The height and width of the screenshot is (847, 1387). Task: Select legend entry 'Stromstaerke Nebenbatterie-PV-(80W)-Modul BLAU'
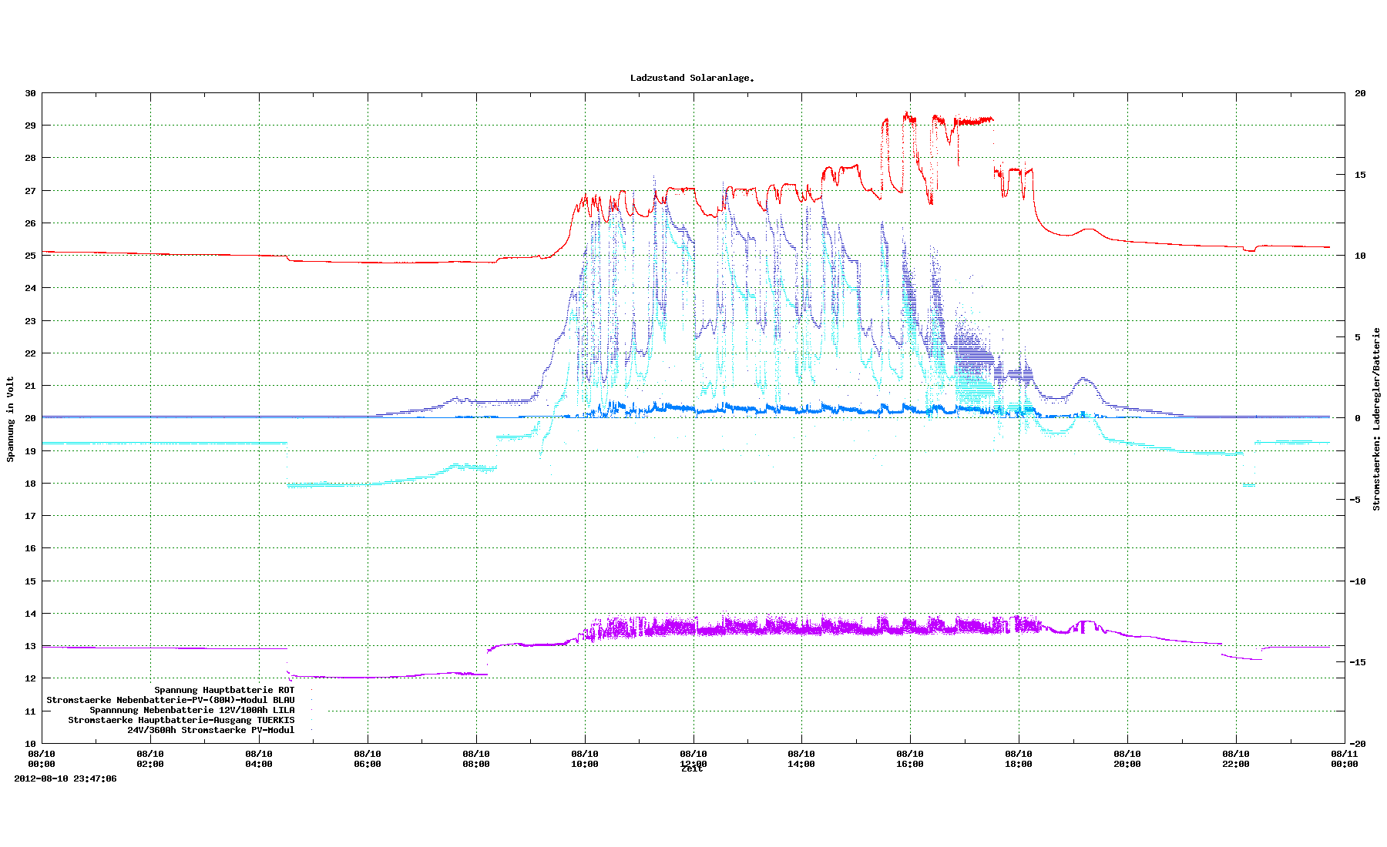(170, 700)
